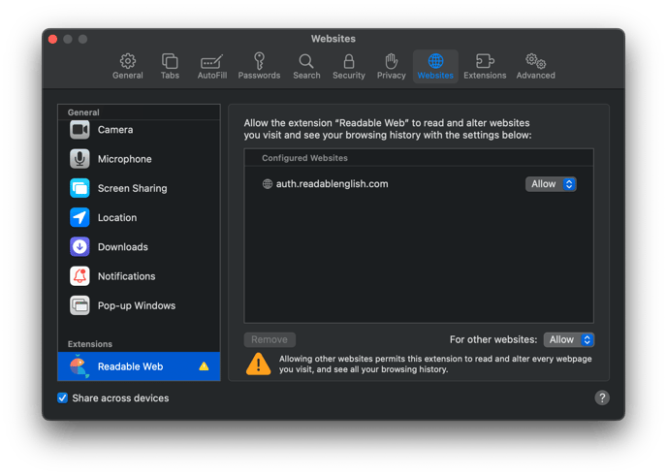Image resolution: width=667 pixels, height=476 pixels.
Task: Click the large orange warning icon
Action: (258, 365)
